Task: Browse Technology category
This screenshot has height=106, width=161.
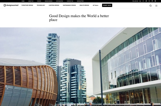Action: tap(41, 5)
